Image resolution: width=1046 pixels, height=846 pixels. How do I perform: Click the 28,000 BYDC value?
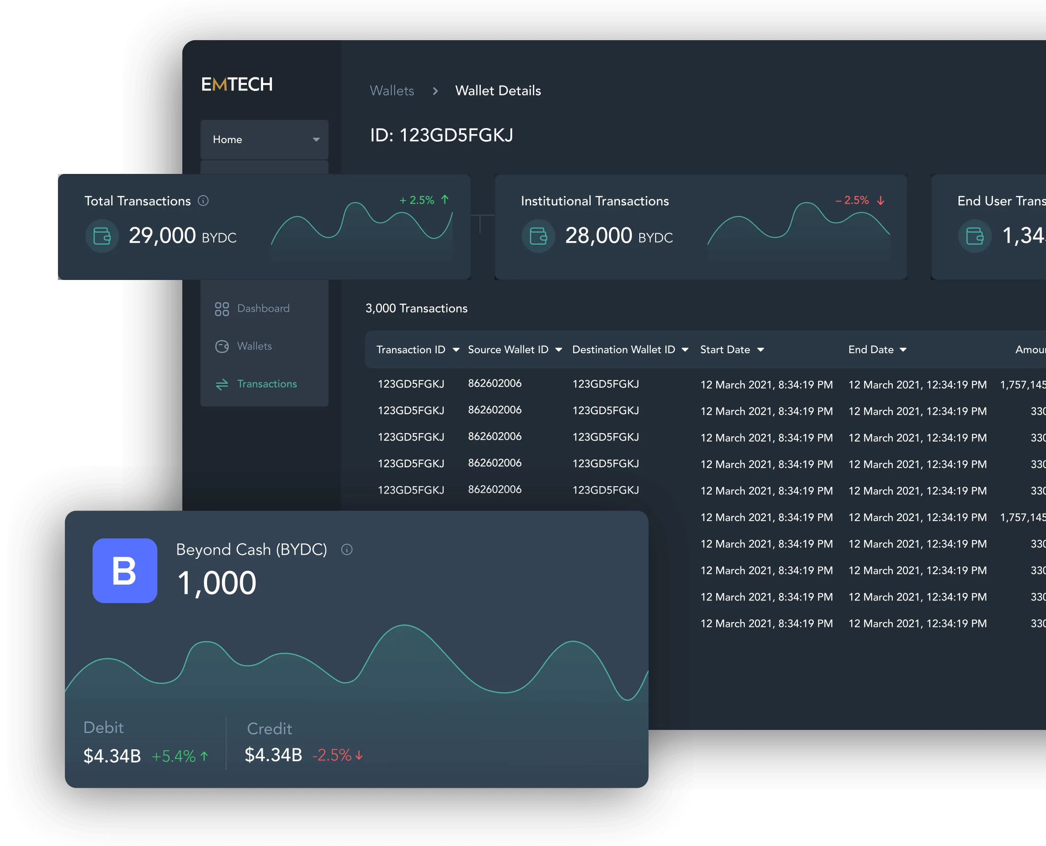(x=619, y=236)
